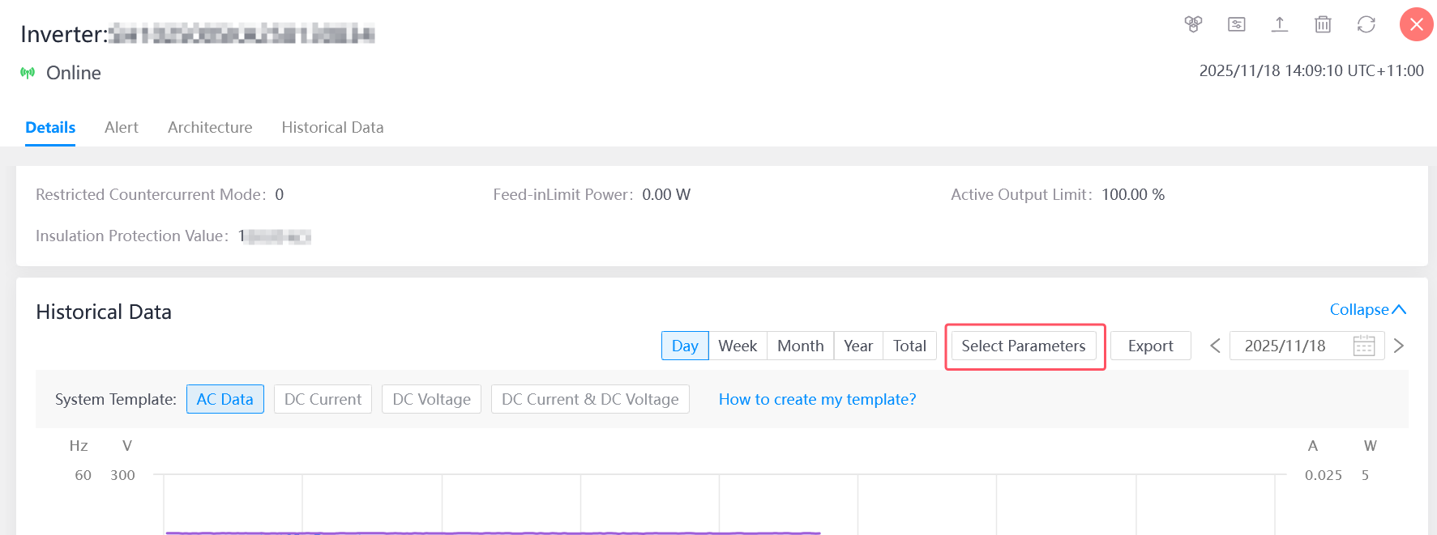Go to the next day using right chevron

pyautogui.click(x=1399, y=346)
